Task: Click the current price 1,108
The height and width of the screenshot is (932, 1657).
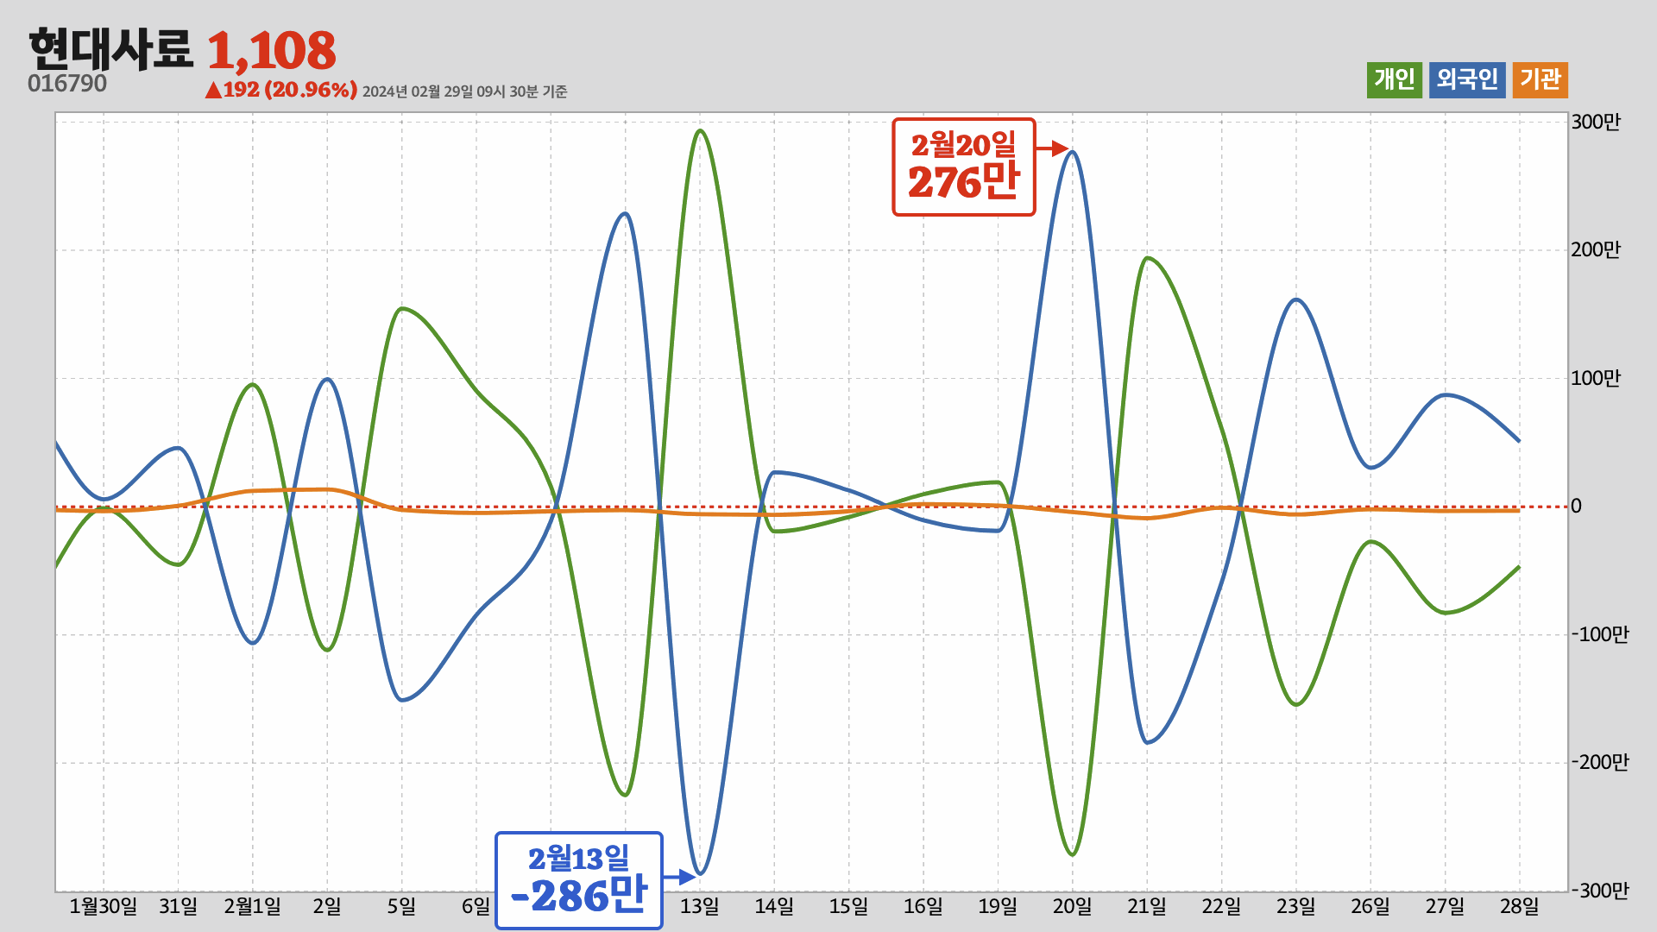Action: (272, 51)
